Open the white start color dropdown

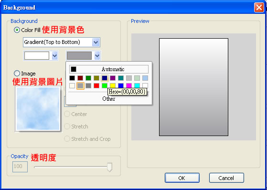point(54,55)
